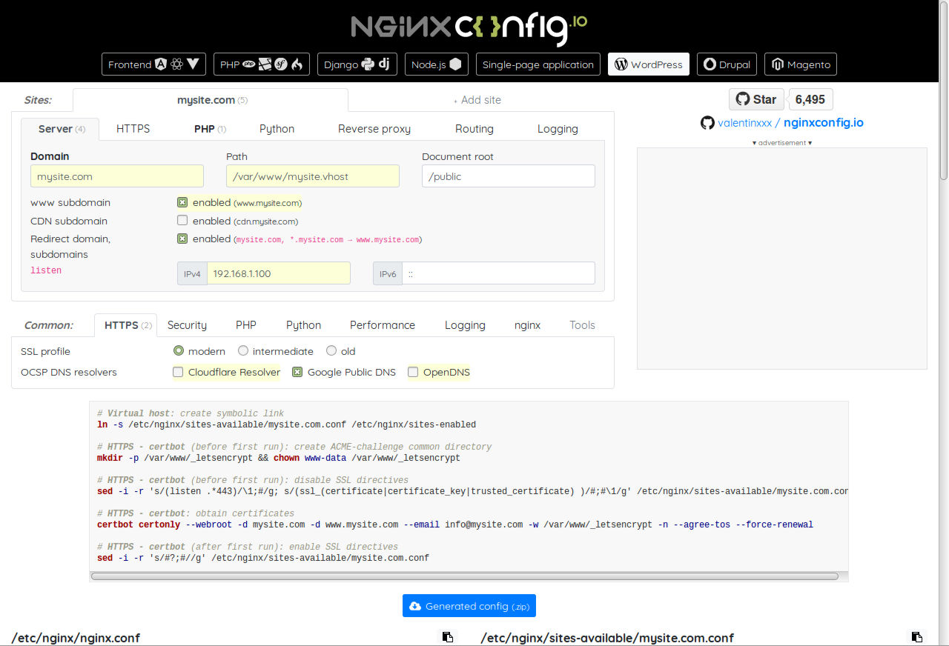The width and height of the screenshot is (949, 646).
Task: Open the Common nginx tab
Action: [527, 325]
